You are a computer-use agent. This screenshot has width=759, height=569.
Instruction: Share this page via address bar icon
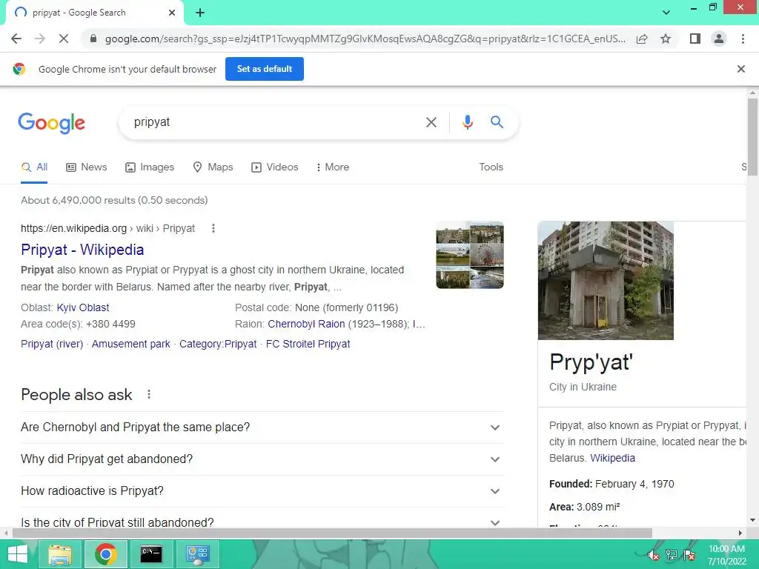[642, 39]
